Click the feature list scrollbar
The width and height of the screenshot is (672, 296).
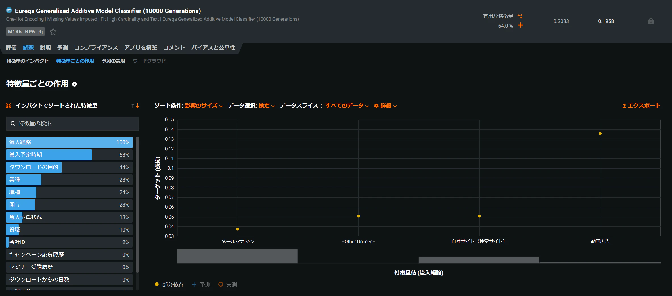point(137,205)
